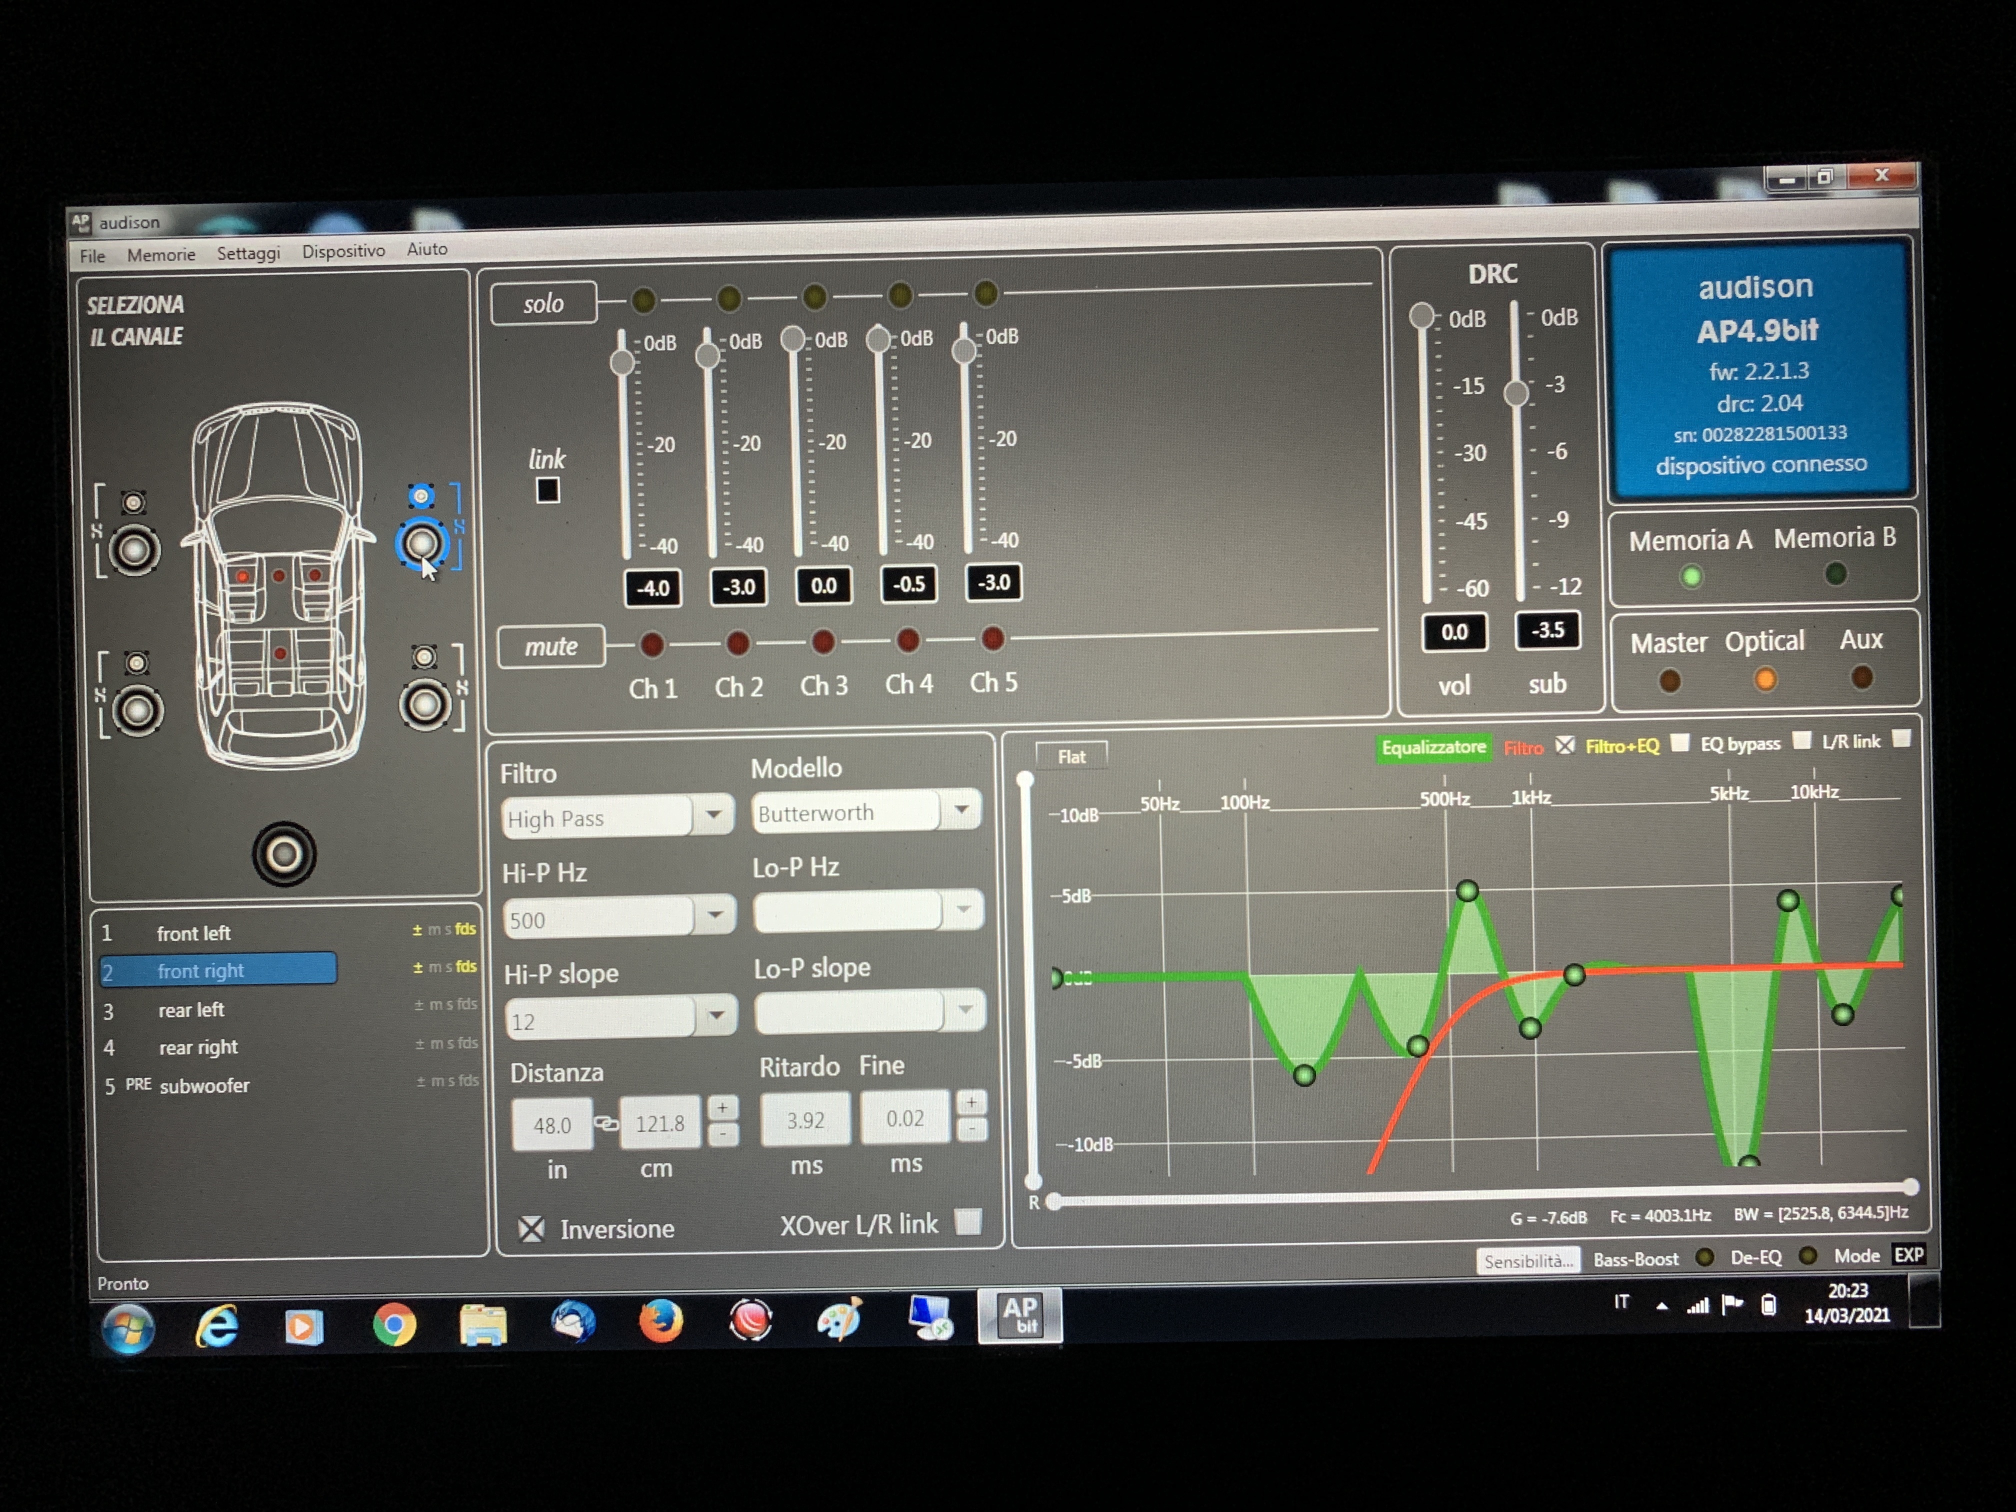Image resolution: width=2016 pixels, height=1512 pixels.
Task: Open the Hi-P Hz frequency dropdown
Action: click(x=714, y=914)
